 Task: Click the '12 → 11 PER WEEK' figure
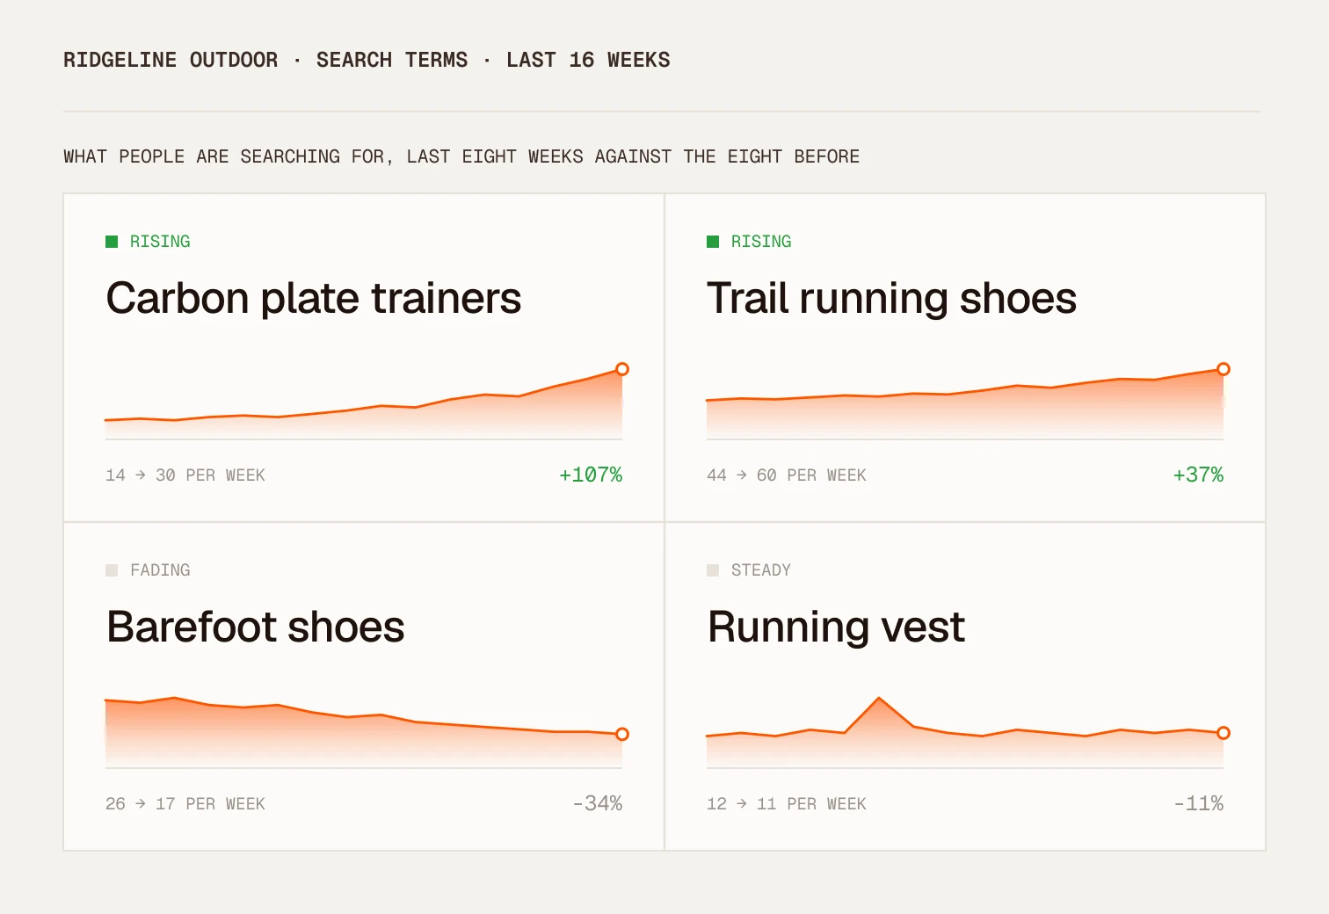coord(787,804)
